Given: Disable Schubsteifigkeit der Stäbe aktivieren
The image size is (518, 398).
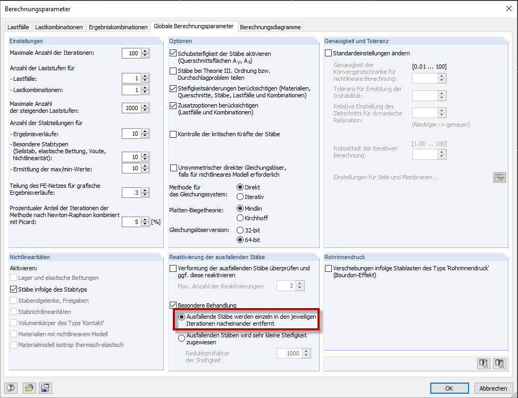Looking at the screenshot, I should [172, 53].
